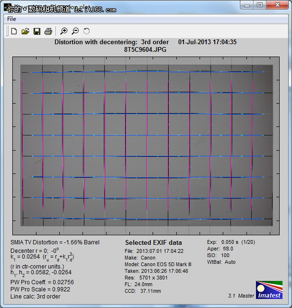Select the file name 8T5C9604.JPG title

145,50
